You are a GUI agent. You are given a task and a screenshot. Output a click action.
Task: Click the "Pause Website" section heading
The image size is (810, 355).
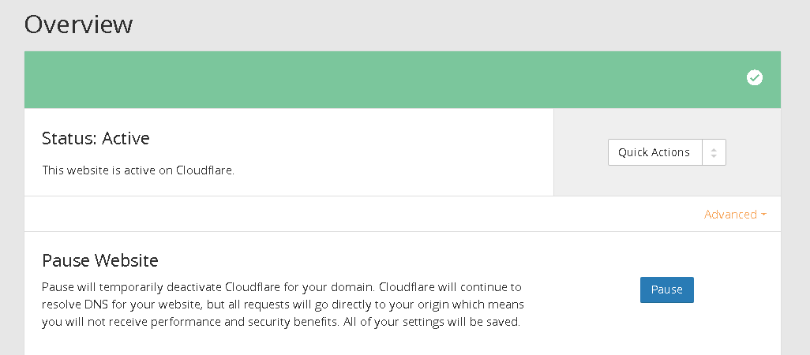[x=100, y=260]
